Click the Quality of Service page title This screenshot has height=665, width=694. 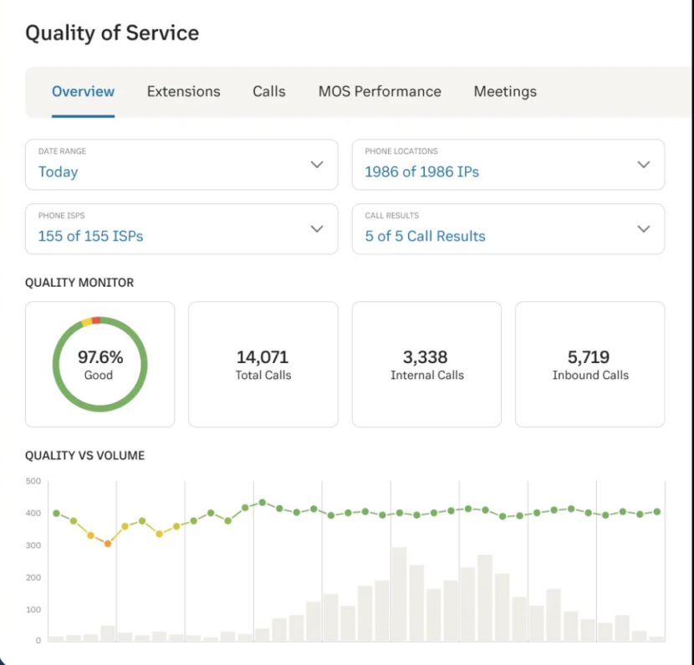[x=112, y=33]
